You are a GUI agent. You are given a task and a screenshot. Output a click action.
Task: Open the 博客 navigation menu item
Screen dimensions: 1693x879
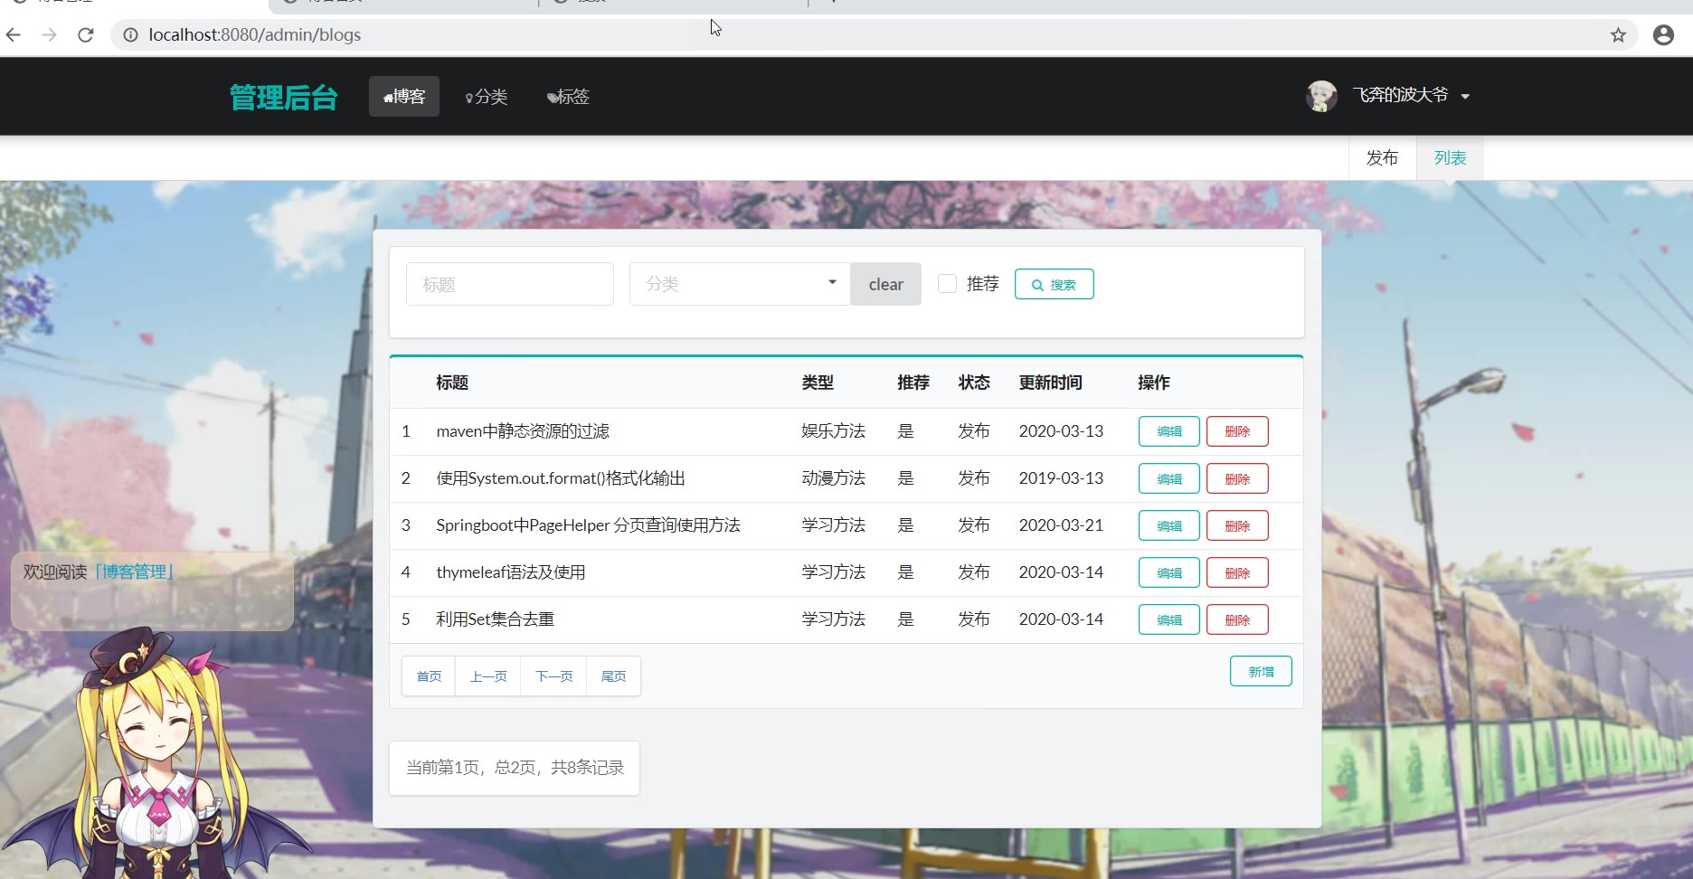pos(404,97)
